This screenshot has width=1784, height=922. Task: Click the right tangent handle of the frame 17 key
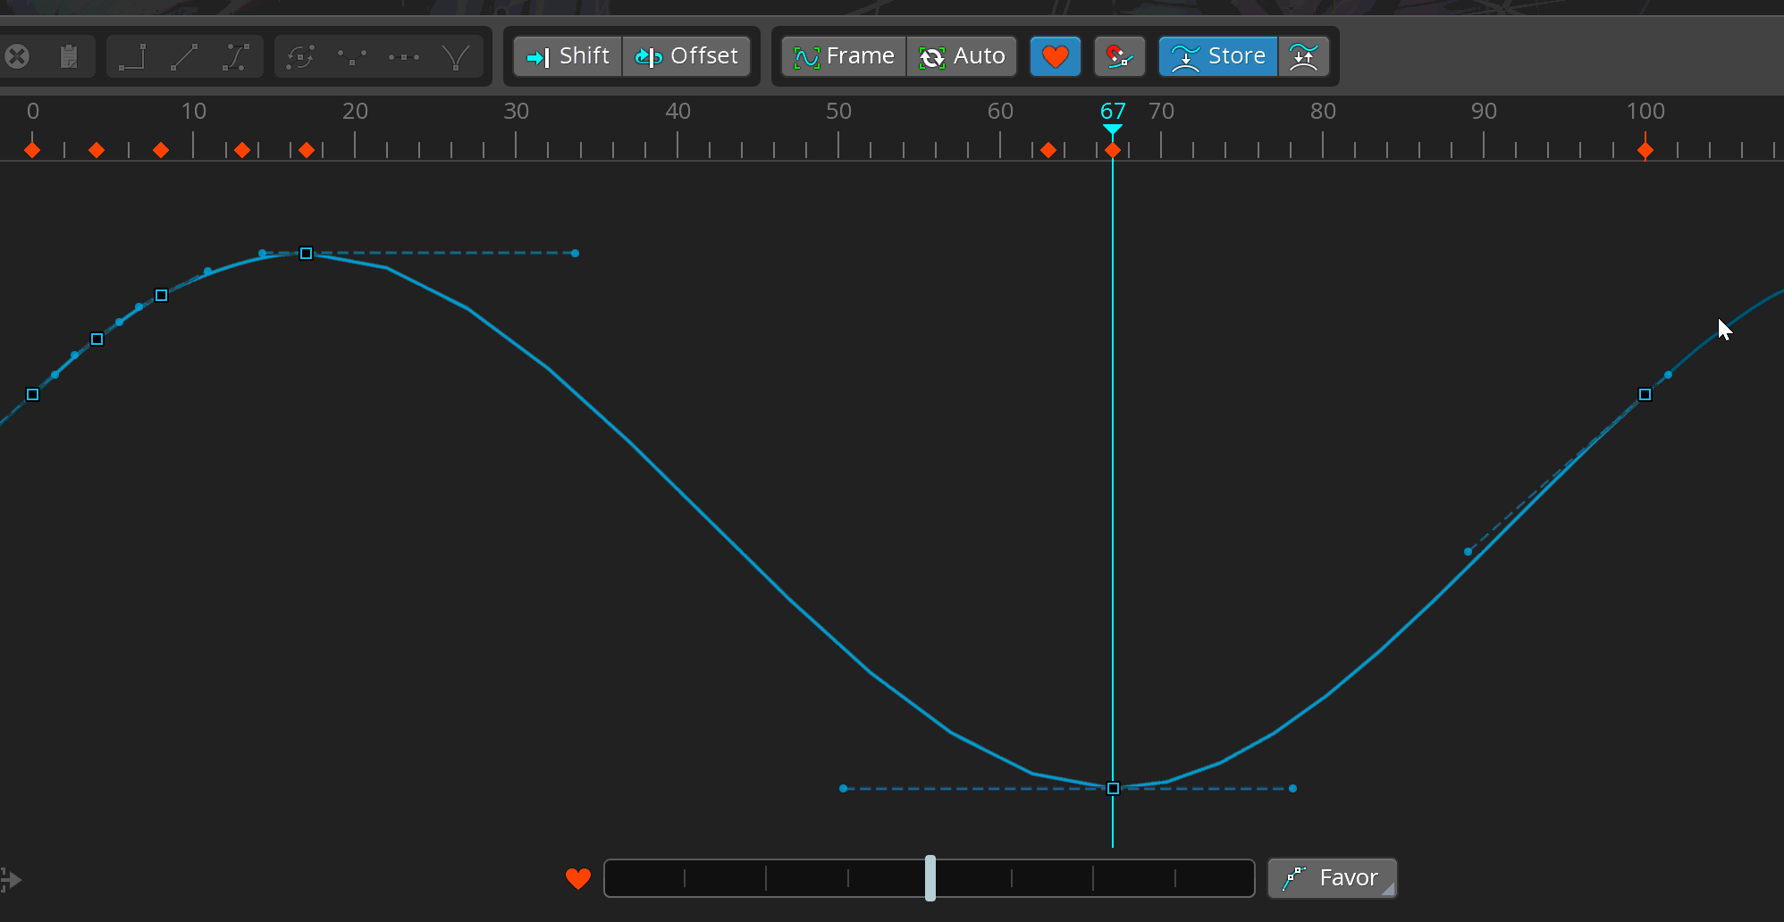tap(575, 254)
